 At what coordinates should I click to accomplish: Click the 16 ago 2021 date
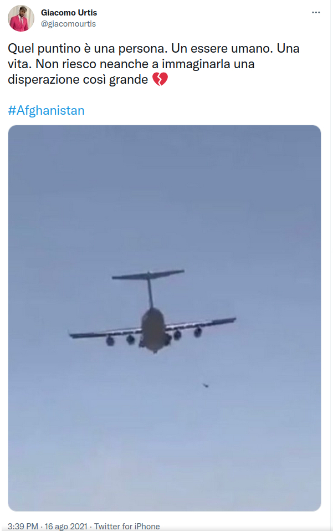tap(66, 526)
